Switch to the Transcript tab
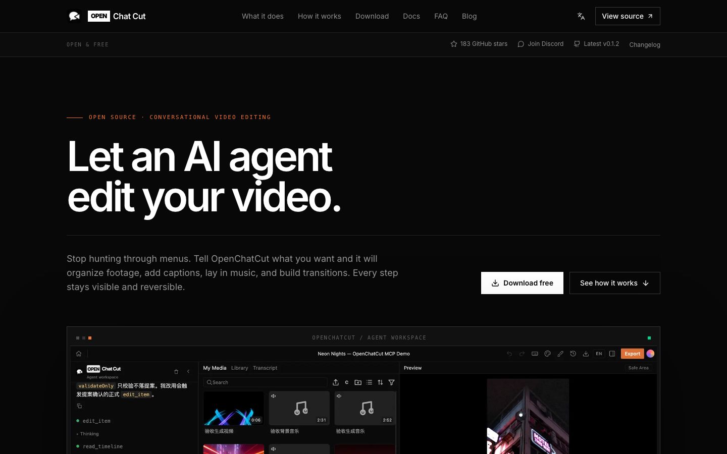 tap(265, 368)
